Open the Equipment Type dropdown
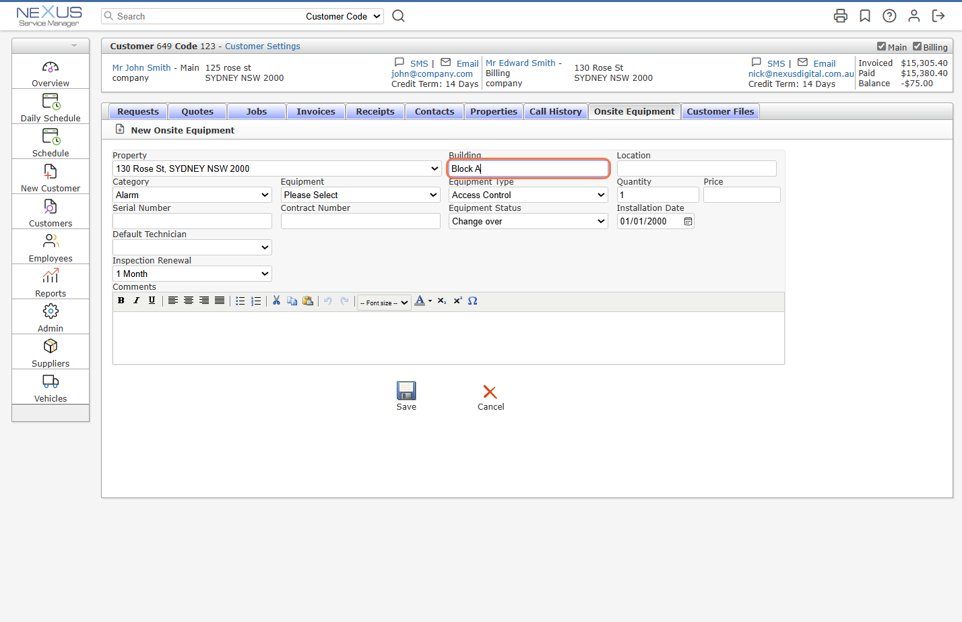 pos(528,195)
